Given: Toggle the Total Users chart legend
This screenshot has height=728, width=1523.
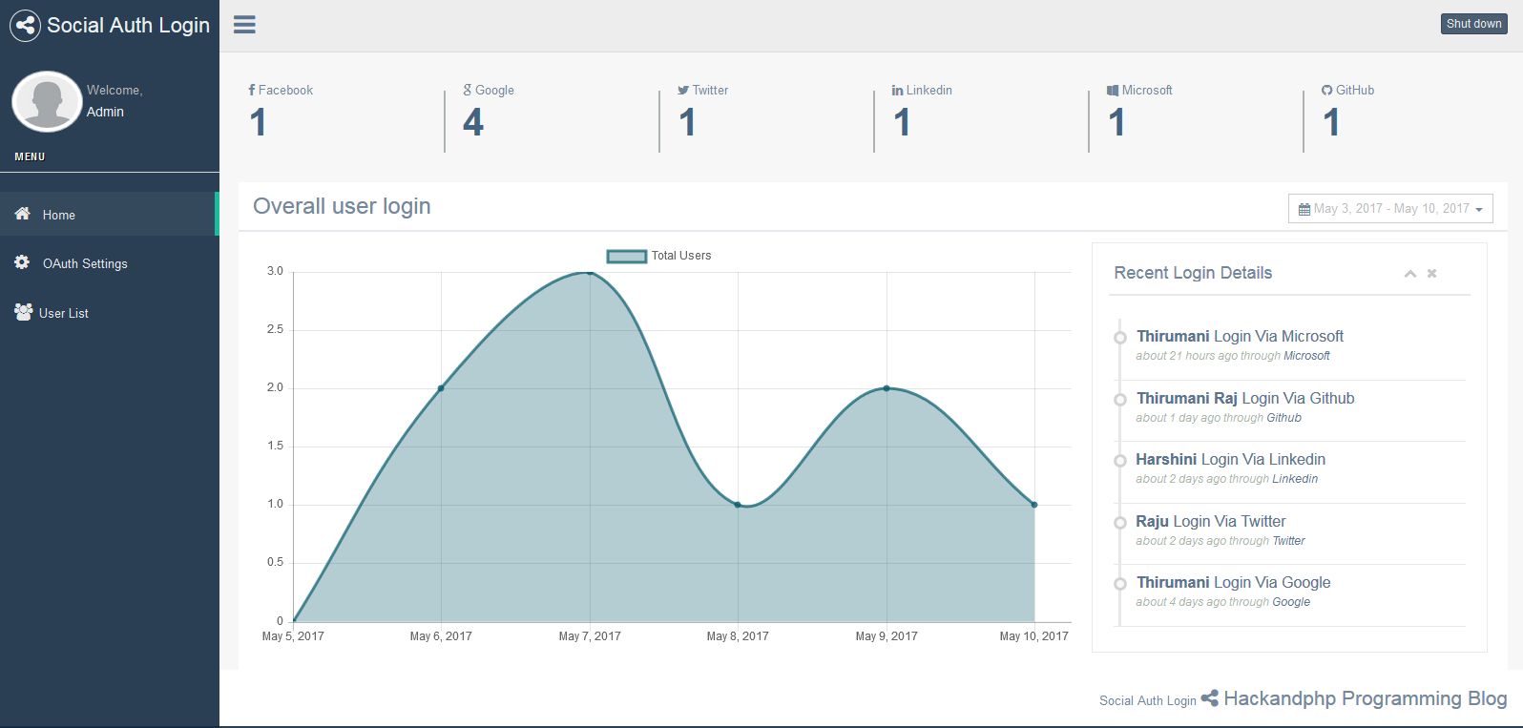Looking at the screenshot, I should [627, 256].
